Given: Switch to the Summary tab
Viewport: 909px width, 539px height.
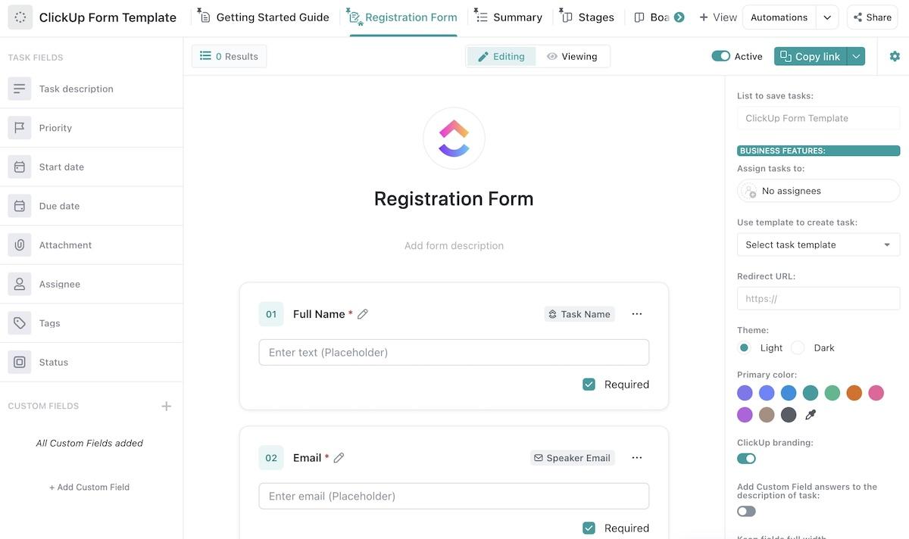Looking at the screenshot, I should [x=508, y=17].
